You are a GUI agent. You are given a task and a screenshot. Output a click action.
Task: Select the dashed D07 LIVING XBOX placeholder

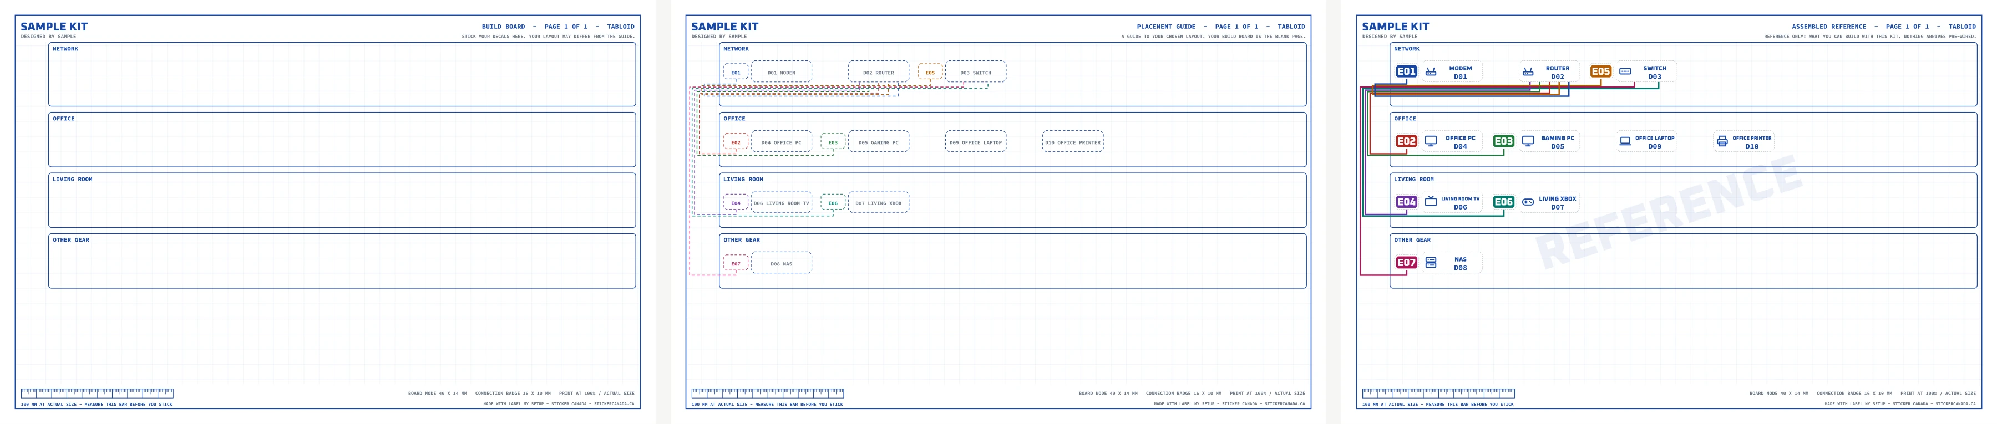click(878, 202)
